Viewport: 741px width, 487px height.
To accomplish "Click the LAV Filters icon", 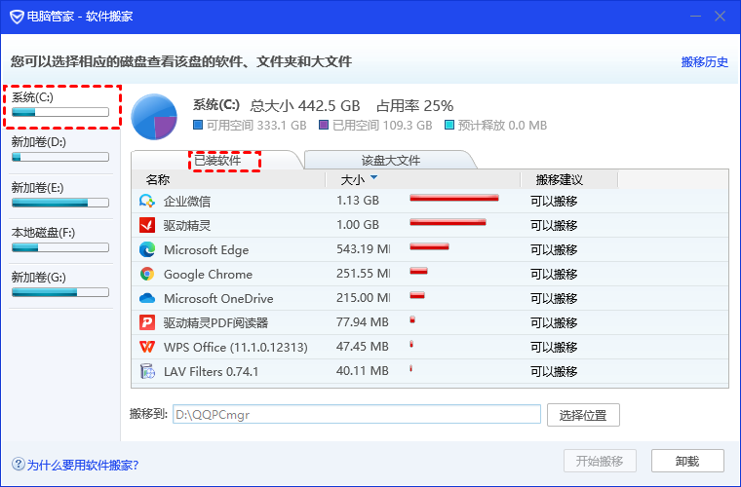I will tap(147, 371).
